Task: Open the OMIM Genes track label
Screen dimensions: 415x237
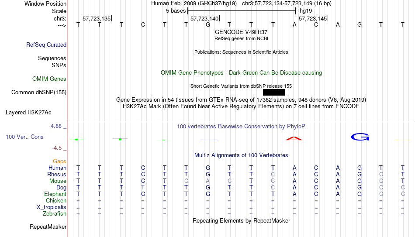Action: coord(49,79)
